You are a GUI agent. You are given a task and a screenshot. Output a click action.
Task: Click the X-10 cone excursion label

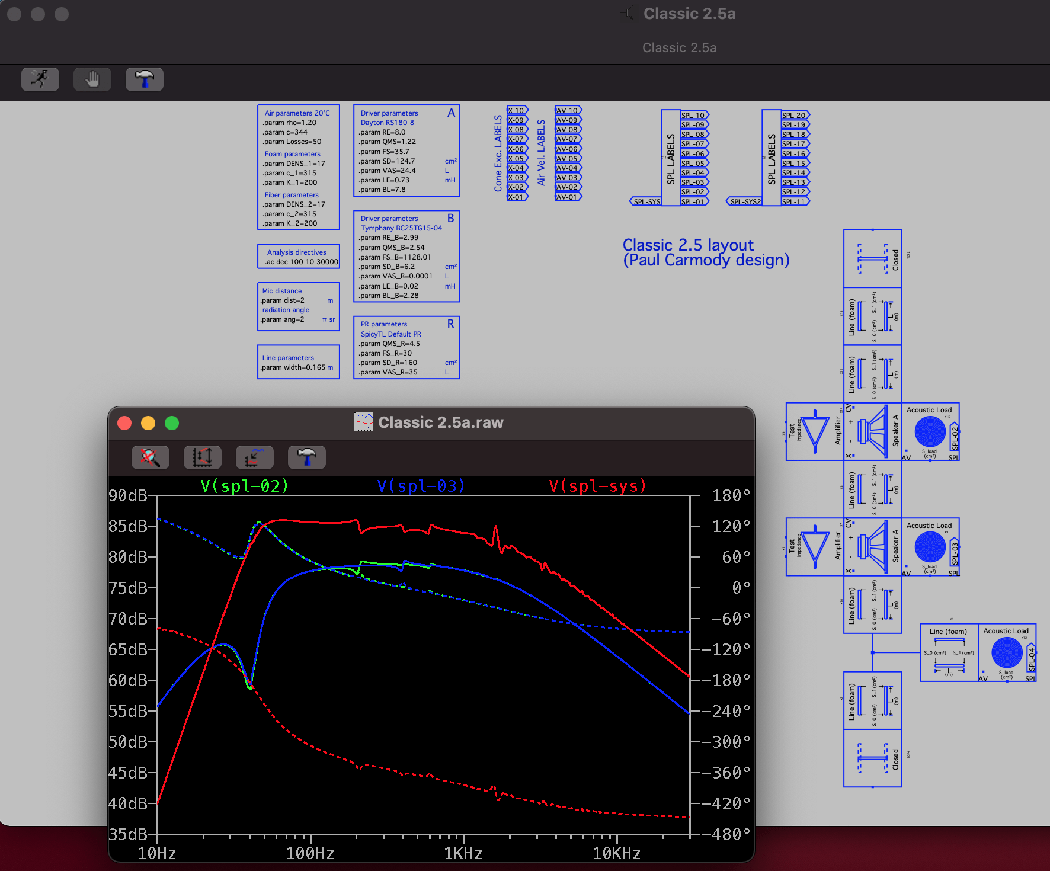tap(517, 110)
